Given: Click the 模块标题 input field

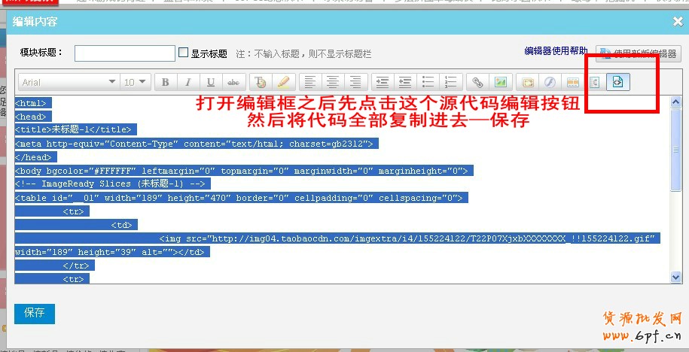Looking at the screenshot, I should pos(124,53).
